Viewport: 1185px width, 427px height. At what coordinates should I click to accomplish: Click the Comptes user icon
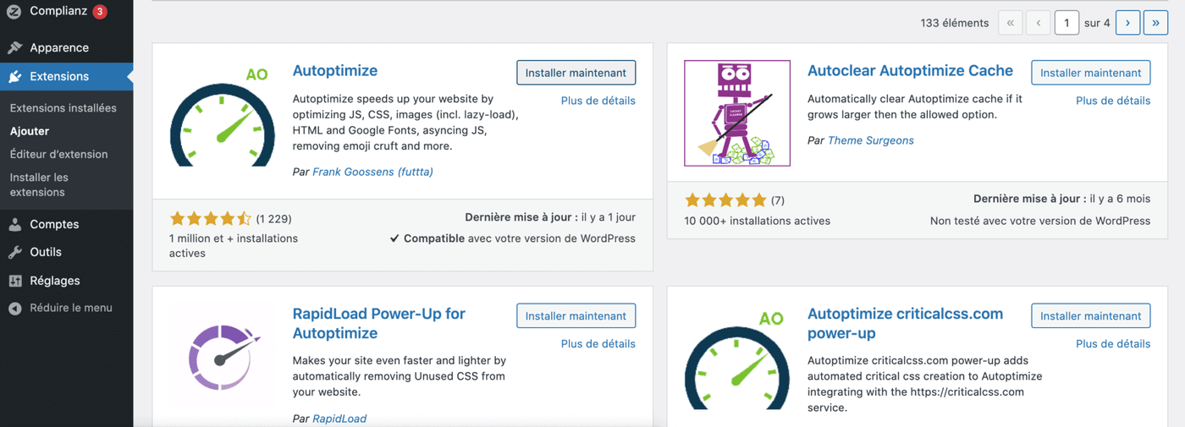[14, 224]
